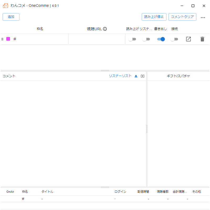The image size is (210, 210).
Task: Click the 追加 button to add a frame
Action: tap(11, 17)
